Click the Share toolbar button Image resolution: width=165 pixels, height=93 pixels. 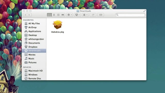pyautogui.click(x=93, y=15)
